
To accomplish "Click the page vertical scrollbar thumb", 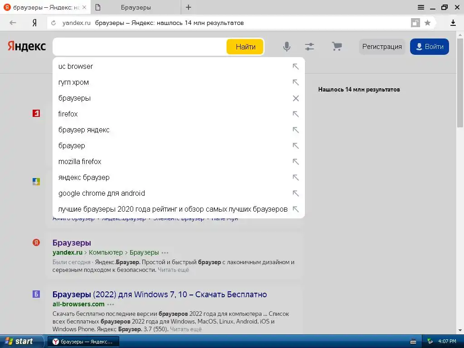I will 460,83.
